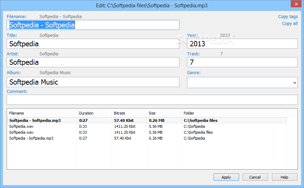The width and height of the screenshot is (304, 188).
Task: Sort list by Folder column header
Action: coord(234,113)
